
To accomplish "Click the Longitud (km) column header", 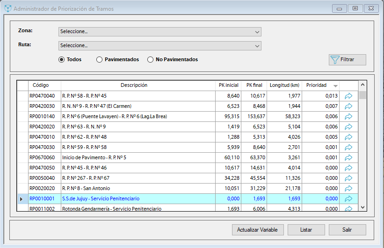I will click(284, 85).
